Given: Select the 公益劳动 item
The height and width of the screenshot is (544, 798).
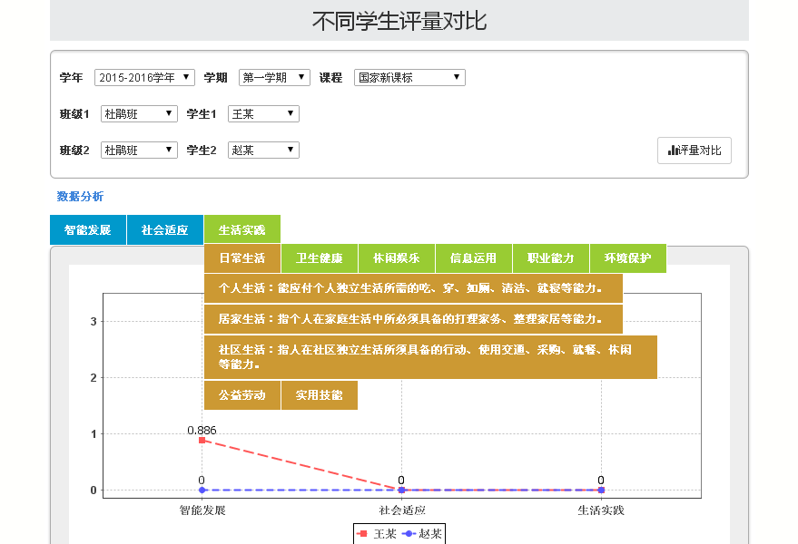Looking at the screenshot, I should (241, 394).
